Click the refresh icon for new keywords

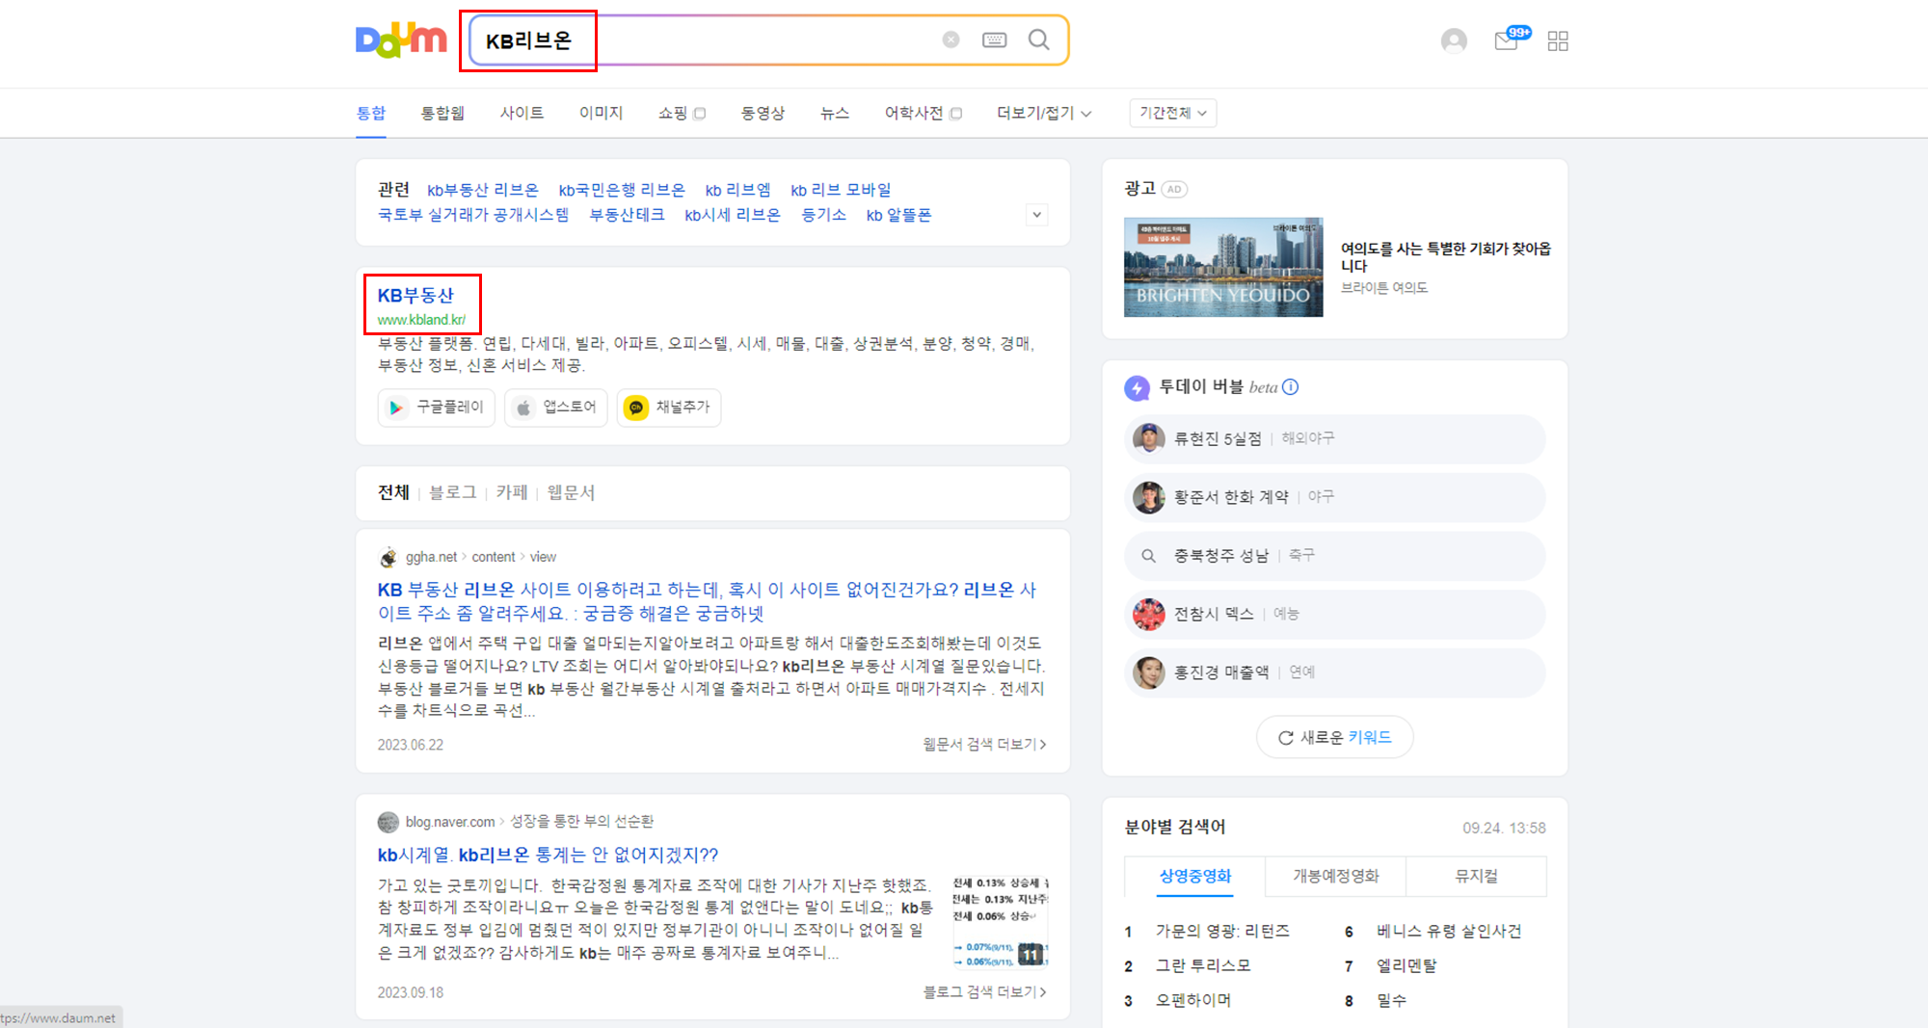tap(1285, 737)
